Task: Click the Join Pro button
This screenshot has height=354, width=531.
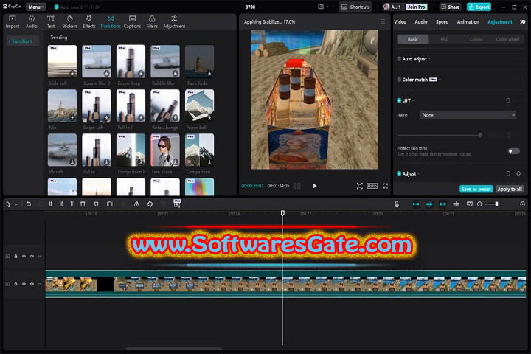Action: (x=416, y=7)
